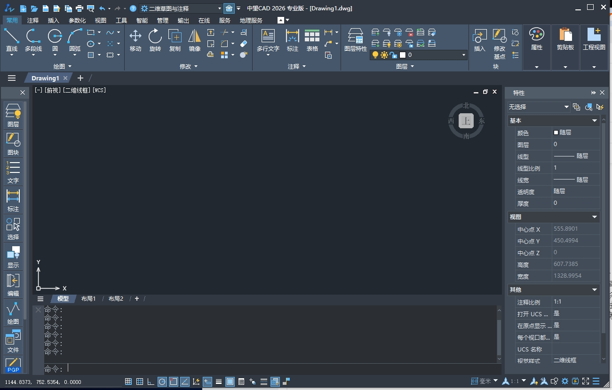Screen dimensions: 612x390
Task: Add a new drawing tab with plus button
Action: tap(80, 78)
